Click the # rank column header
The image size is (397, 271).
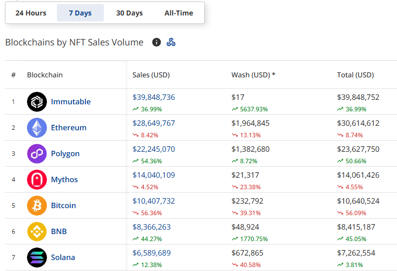[x=13, y=75]
